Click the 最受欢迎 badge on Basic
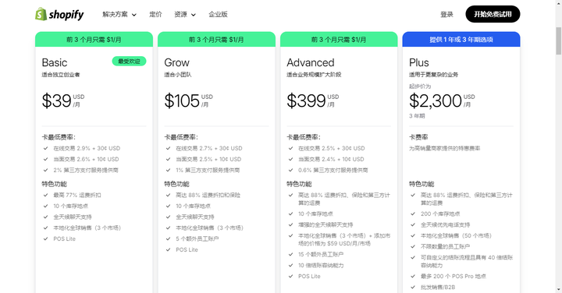Image resolution: width=562 pixels, height=293 pixels. pyautogui.click(x=129, y=62)
